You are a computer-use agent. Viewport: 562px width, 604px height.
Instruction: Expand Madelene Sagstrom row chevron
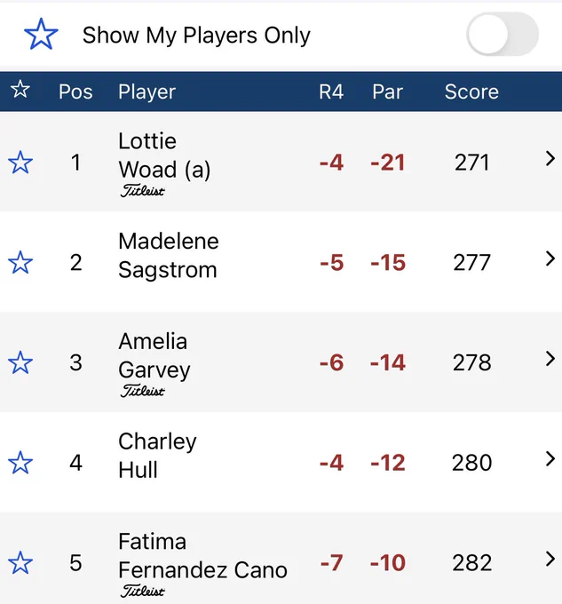pyautogui.click(x=550, y=258)
